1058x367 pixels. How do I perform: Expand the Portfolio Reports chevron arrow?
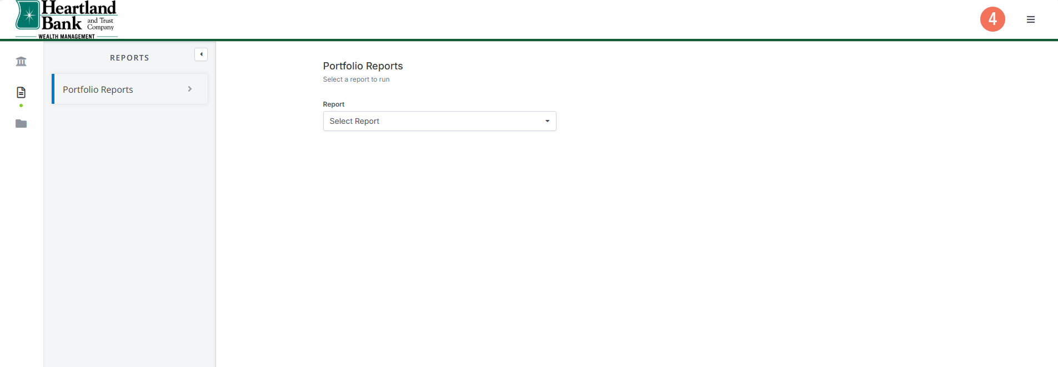pyautogui.click(x=190, y=89)
